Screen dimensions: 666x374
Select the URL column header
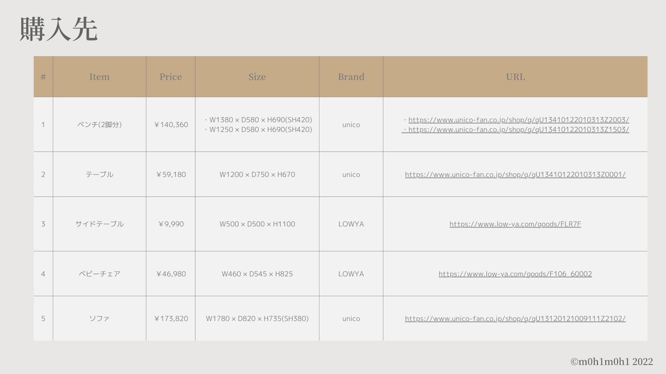(x=515, y=77)
